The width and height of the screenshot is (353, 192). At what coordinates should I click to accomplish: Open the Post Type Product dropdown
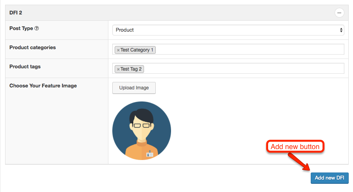click(228, 30)
